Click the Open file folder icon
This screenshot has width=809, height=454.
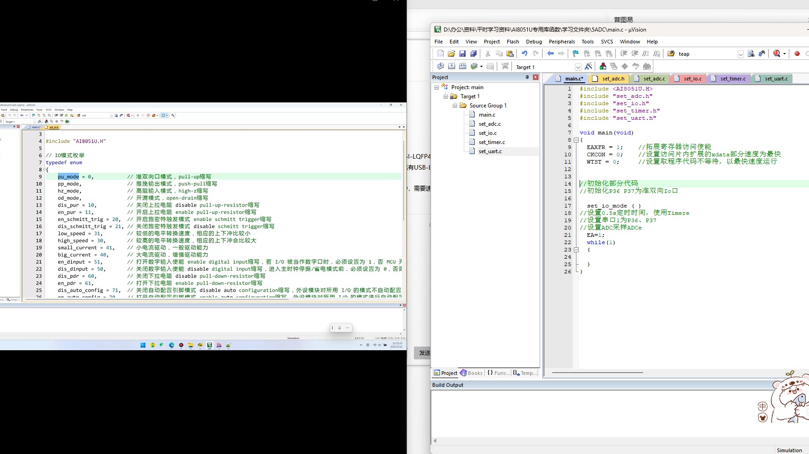(451, 53)
